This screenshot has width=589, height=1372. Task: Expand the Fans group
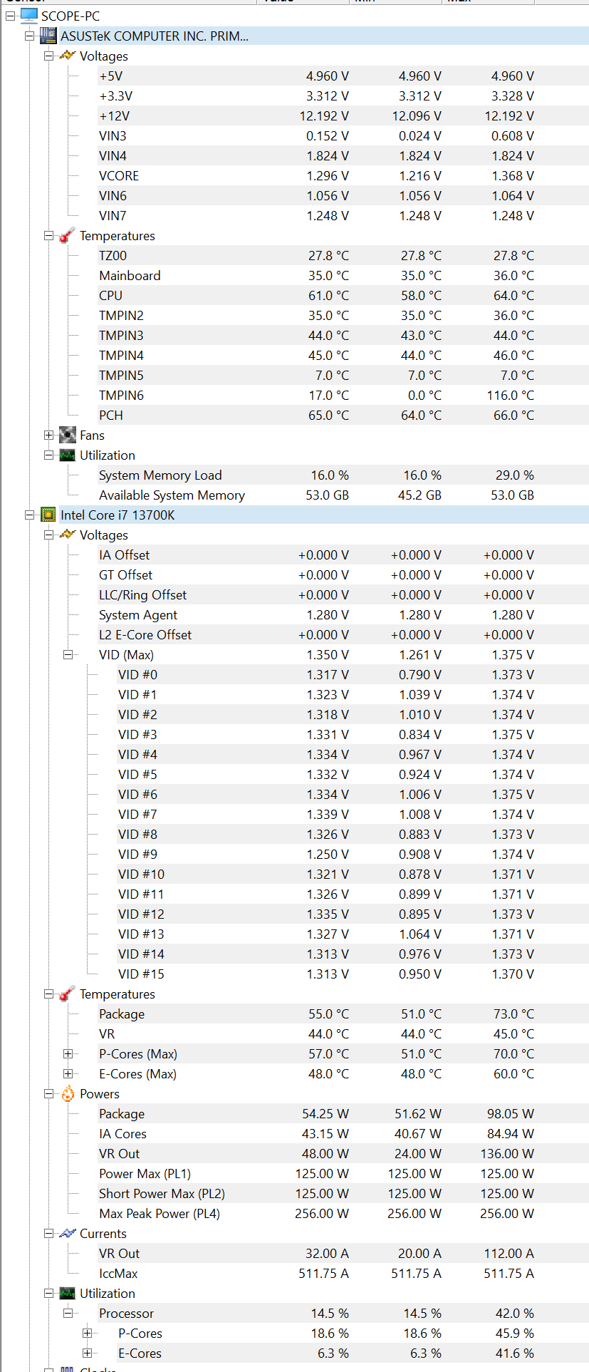point(48,435)
